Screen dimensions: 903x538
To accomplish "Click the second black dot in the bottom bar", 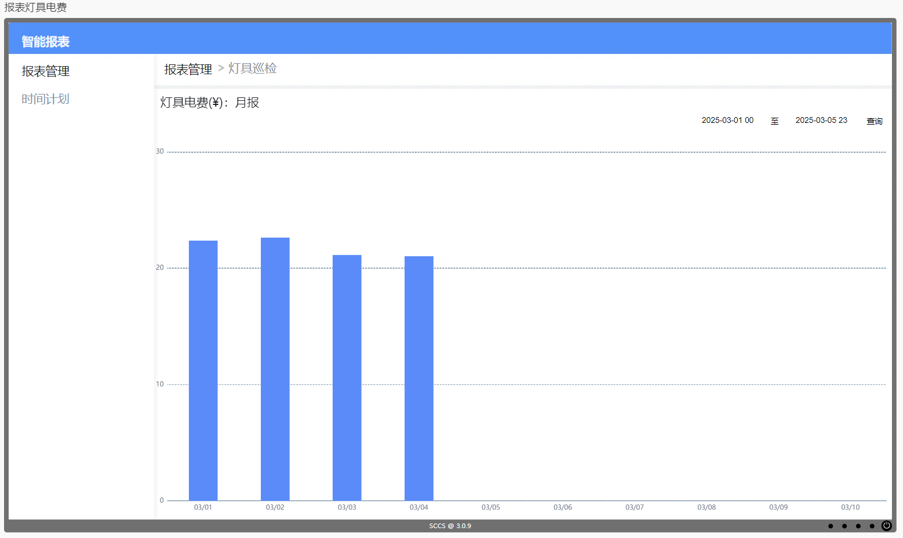I will 844,526.
